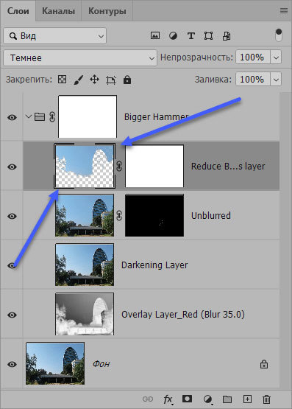292x409 pixels.
Task: Select the Фон layer name
Action: pyautogui.click(x=102, y=363)
